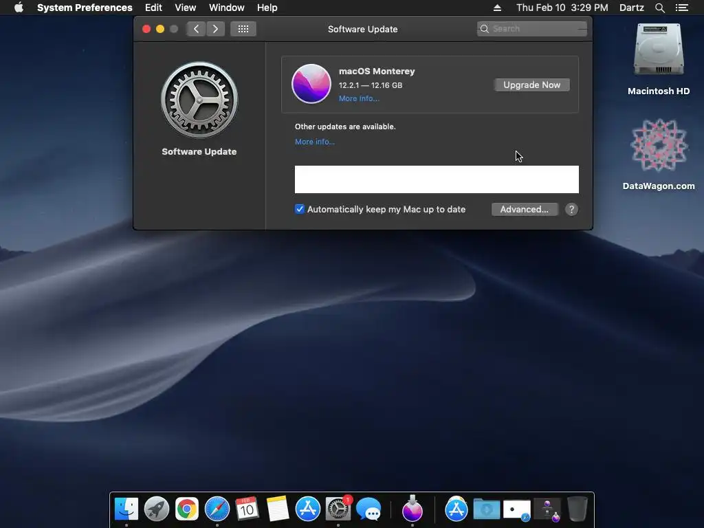Open the Window menu
This screenshot has height=528, width=704.
pyautogui.click(x=227, y=8)
